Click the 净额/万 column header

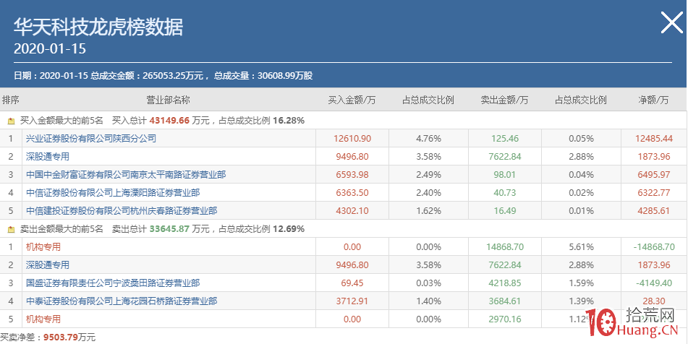(x=654, y=100)
